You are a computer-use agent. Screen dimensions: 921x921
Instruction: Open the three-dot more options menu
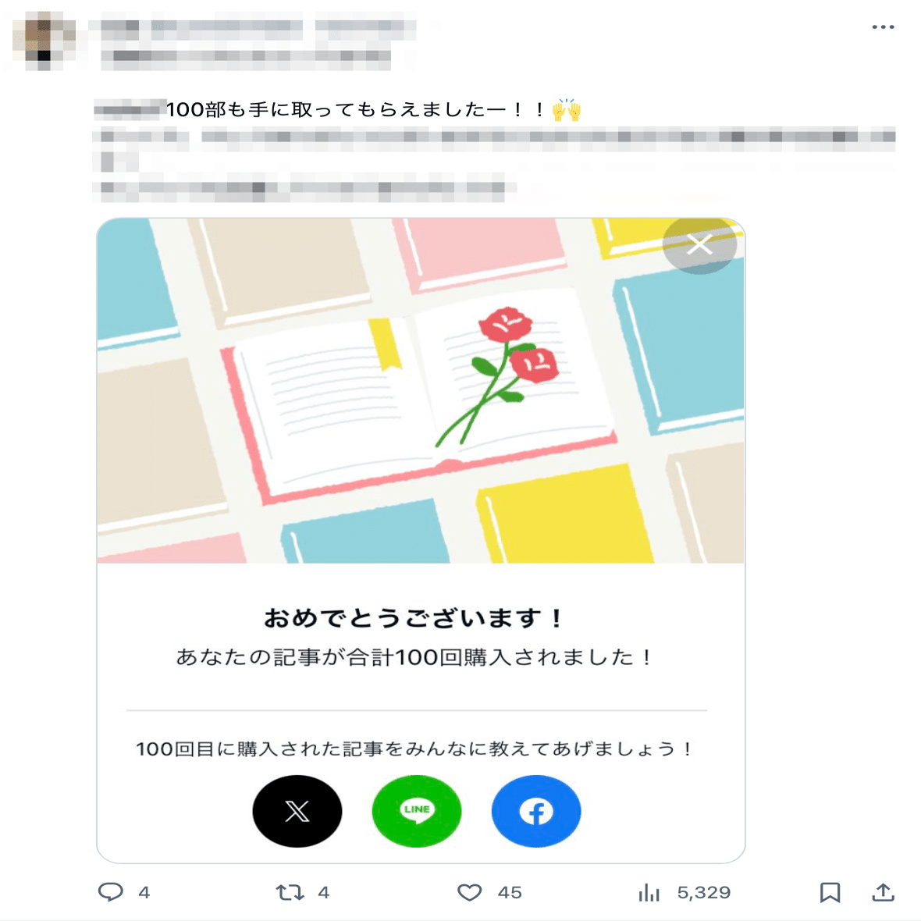click(883, 27)
